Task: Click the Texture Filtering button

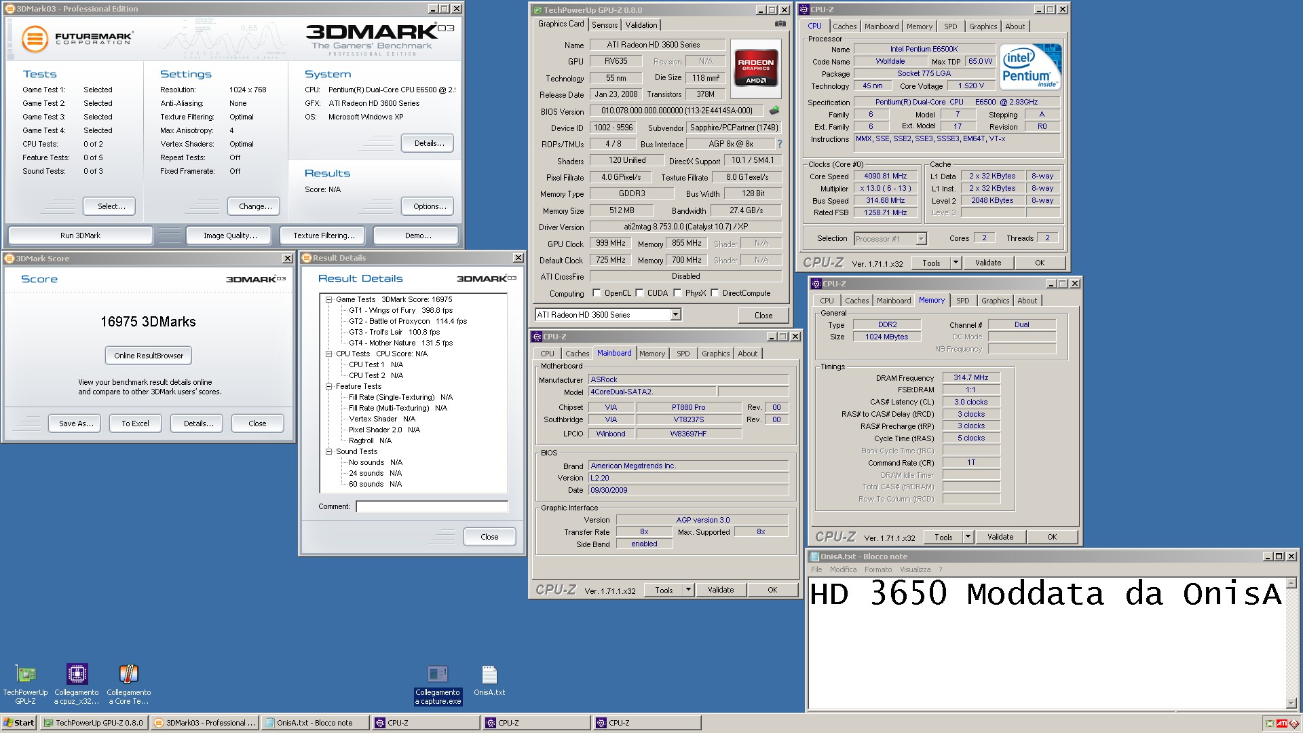Action: 324,236
